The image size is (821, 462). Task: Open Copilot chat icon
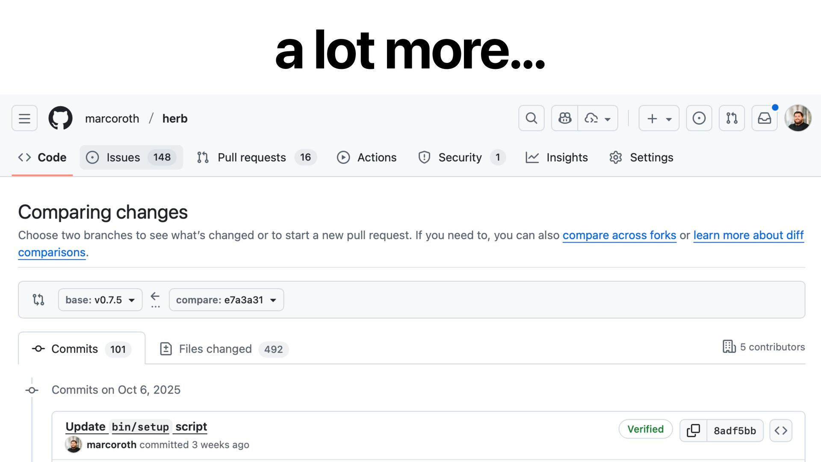tap(564, 118)
